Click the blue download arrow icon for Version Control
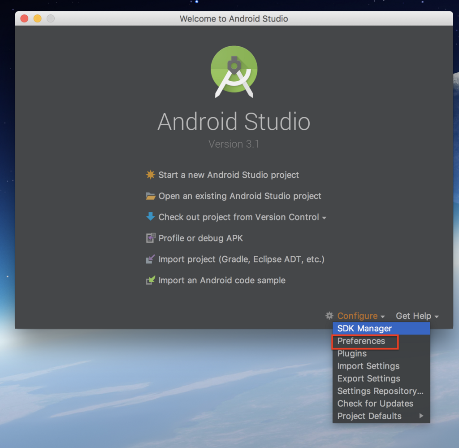The width and height of the screenshot is (459, 448). coord(151,217)
